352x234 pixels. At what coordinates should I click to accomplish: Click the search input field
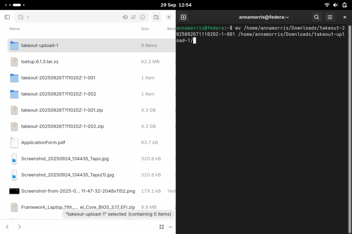pyautogui.click(x=72, y=17)
